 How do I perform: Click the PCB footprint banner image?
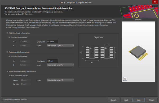(x=139, y=11)
